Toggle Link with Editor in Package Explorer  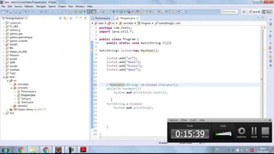65,18
